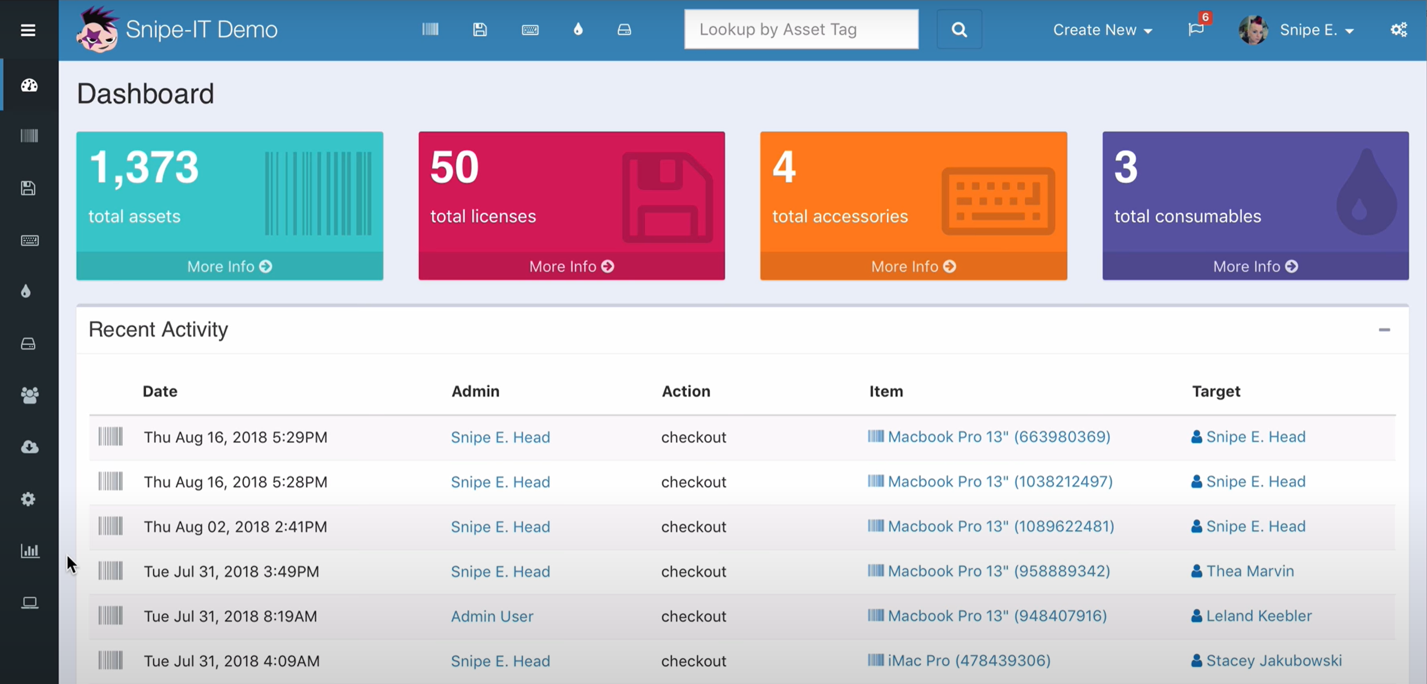
Task: Open imports via the cloud download sidebar icon
Action: pyautogui.click(x=29, y=447)
